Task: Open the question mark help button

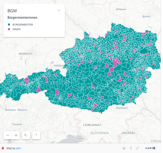Action: pos(36,135)
